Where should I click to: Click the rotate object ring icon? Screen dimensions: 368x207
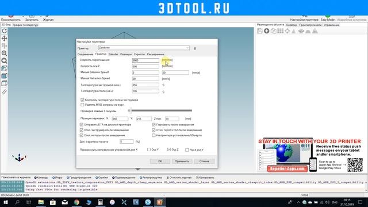coord(301,31)
